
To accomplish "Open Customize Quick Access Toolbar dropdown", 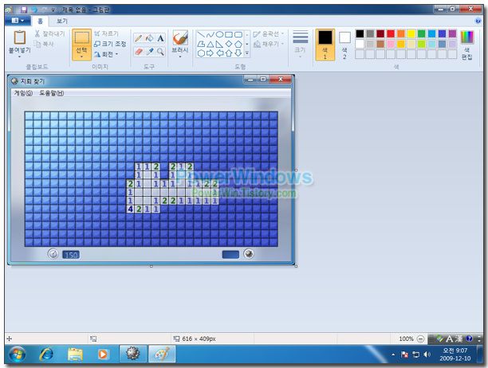I will click(53, 10).
